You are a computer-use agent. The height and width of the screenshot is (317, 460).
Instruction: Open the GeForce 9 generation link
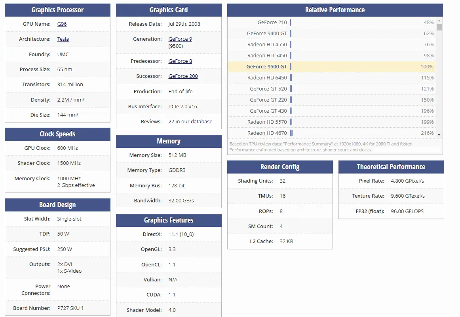[x=180, y=39]
